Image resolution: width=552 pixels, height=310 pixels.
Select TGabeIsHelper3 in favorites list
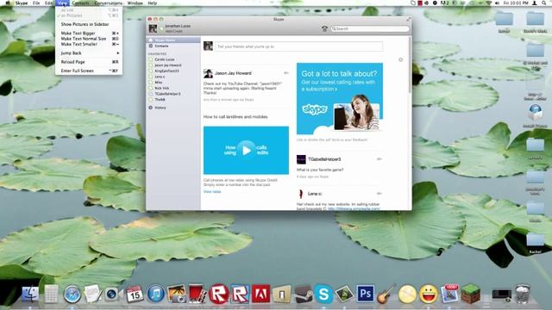(x=167, y=94)
